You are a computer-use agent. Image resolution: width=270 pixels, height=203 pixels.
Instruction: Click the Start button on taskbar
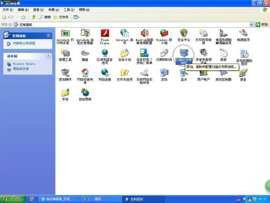coord(12,199)
